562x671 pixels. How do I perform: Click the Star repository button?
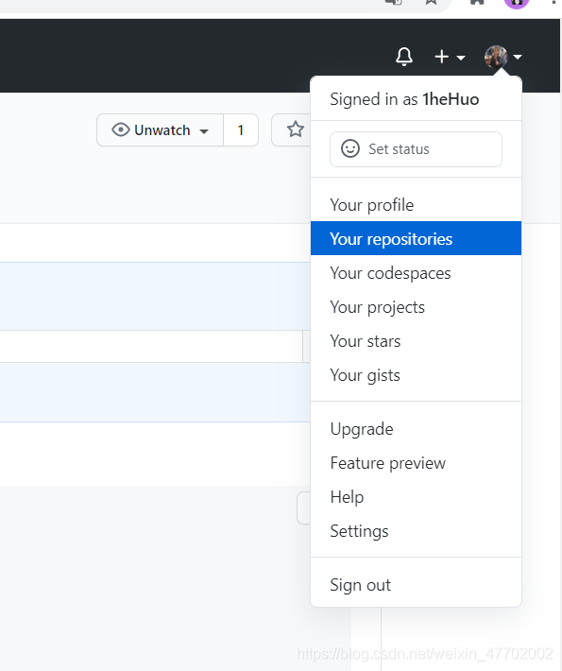point(291,130)
